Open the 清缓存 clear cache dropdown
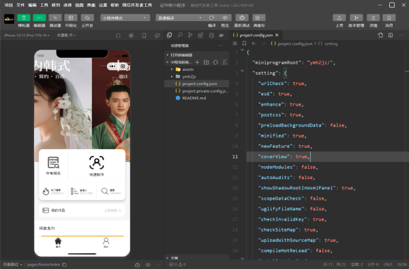 [259, 18]
